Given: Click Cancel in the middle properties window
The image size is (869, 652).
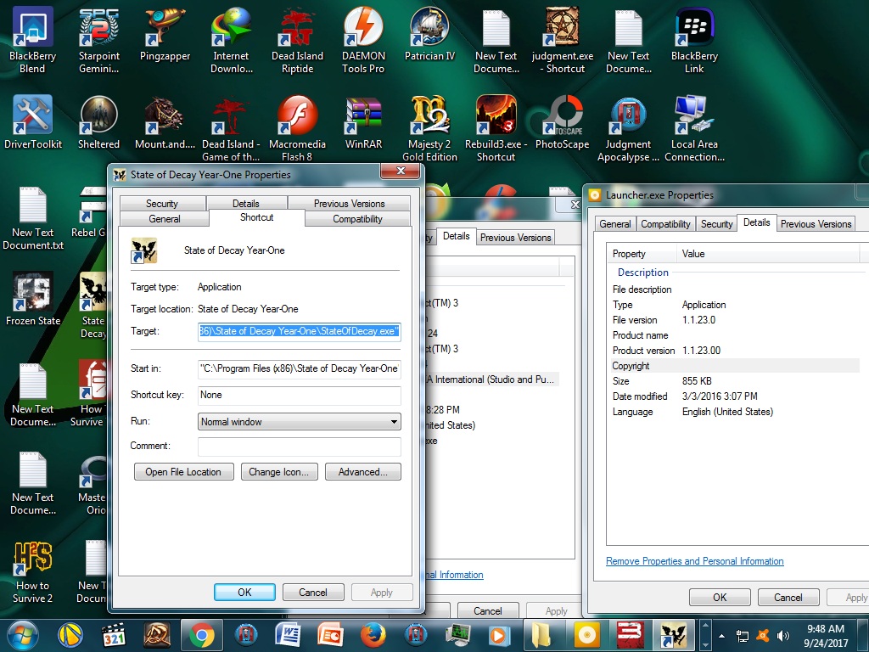Looking at the screenshot, I should 488,611.
